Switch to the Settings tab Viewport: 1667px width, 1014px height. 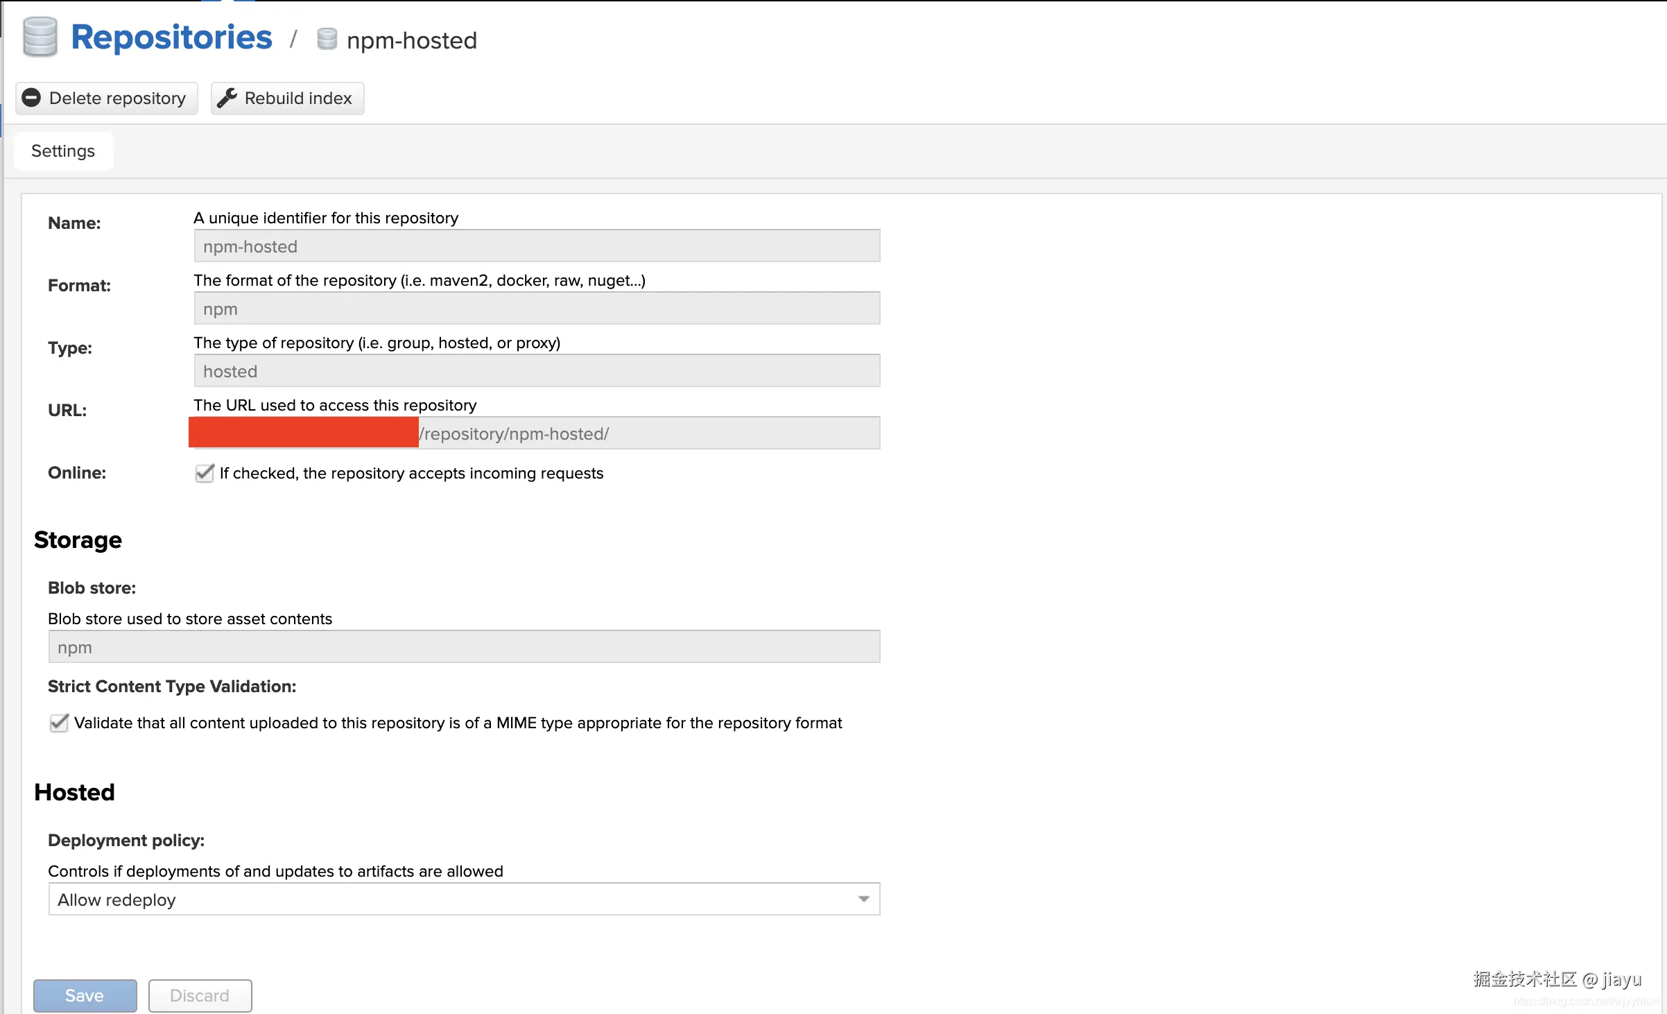[63, 151]
